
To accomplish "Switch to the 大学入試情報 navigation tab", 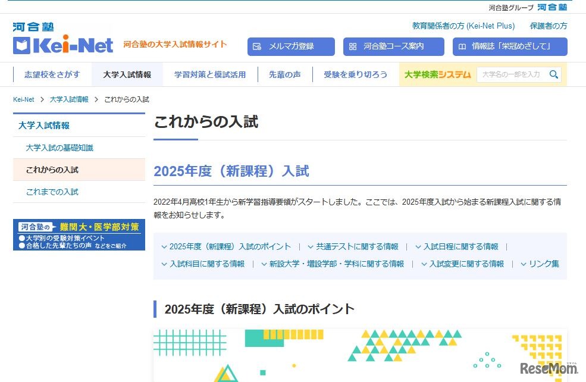I will pyautogui.click(x=127, y=74).
